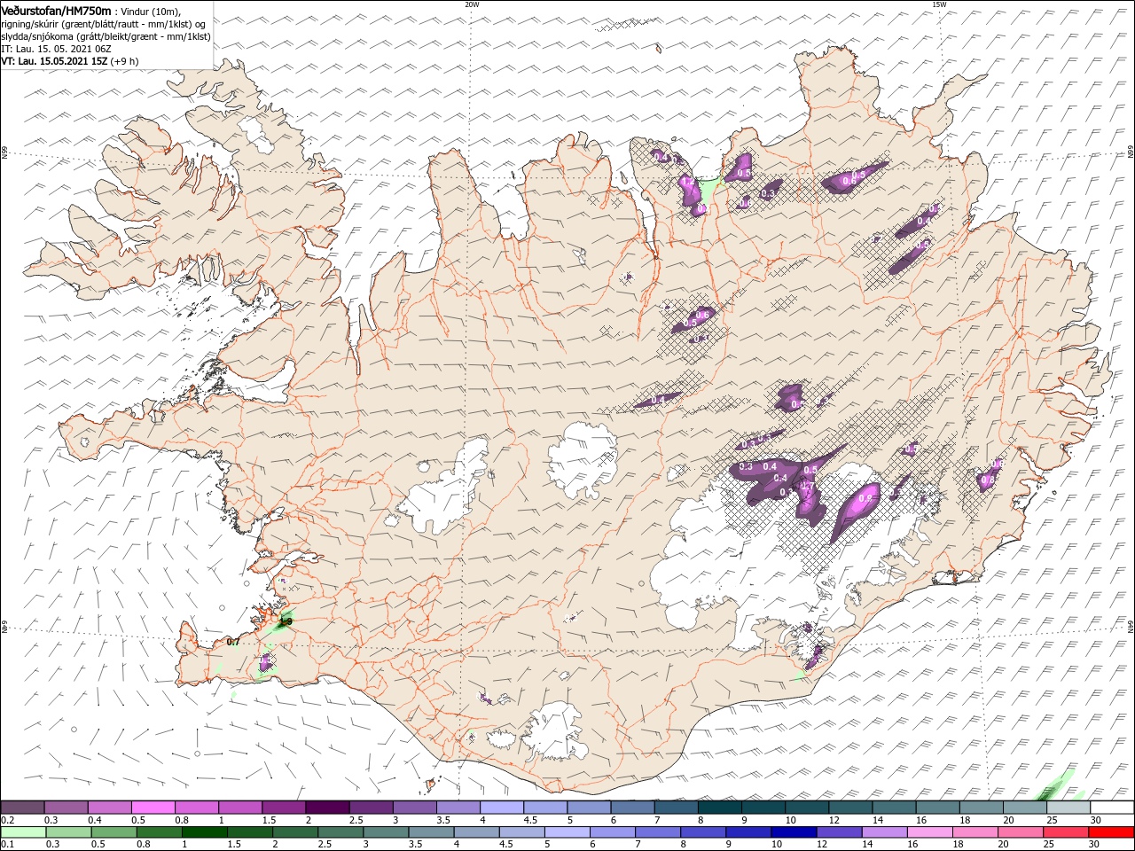This screenshot has width=1135, height=851.
Task: Click the 15W longitude label
Action: (x=939, y=4)
